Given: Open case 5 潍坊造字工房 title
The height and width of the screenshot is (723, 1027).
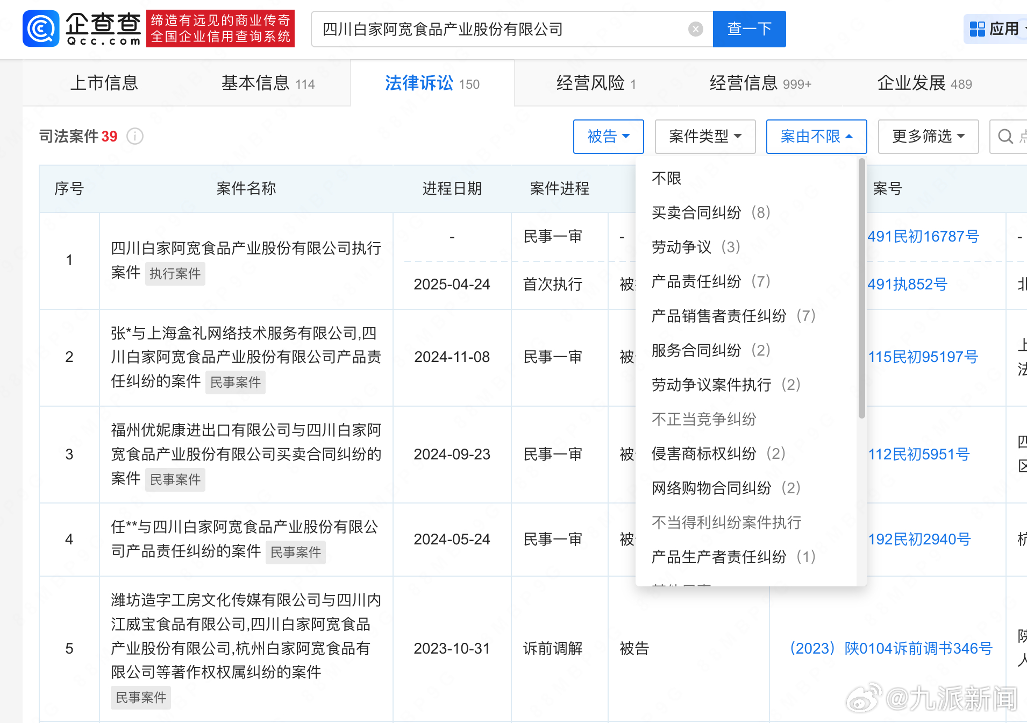Looking at the screenshot, I should [246, 636].
